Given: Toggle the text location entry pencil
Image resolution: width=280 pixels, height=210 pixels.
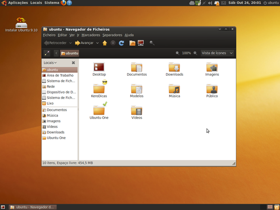Looking at the screenshot, I should pos(47,53).
